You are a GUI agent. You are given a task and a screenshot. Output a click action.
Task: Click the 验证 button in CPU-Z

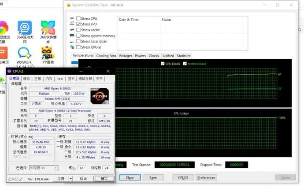pyautogui.click(x=83, y=179)
